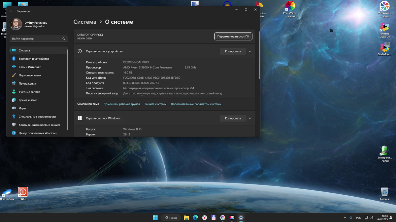Open the Windows Start menu
This screenshot has height=222, width=396.
155,218
